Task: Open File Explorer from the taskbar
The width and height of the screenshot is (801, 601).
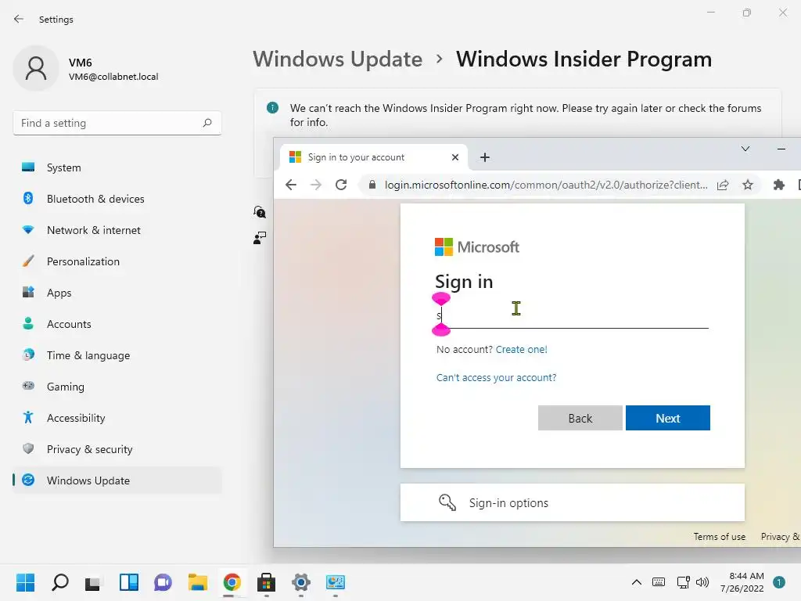Action: pos(197,582)
